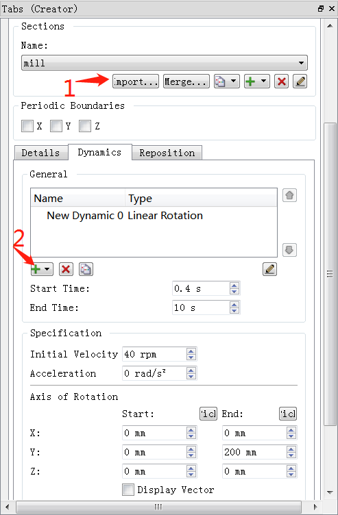The height and width of the screenshot is (515, 338).
Task: Decrease the Acceleration value
Action: 191,377
